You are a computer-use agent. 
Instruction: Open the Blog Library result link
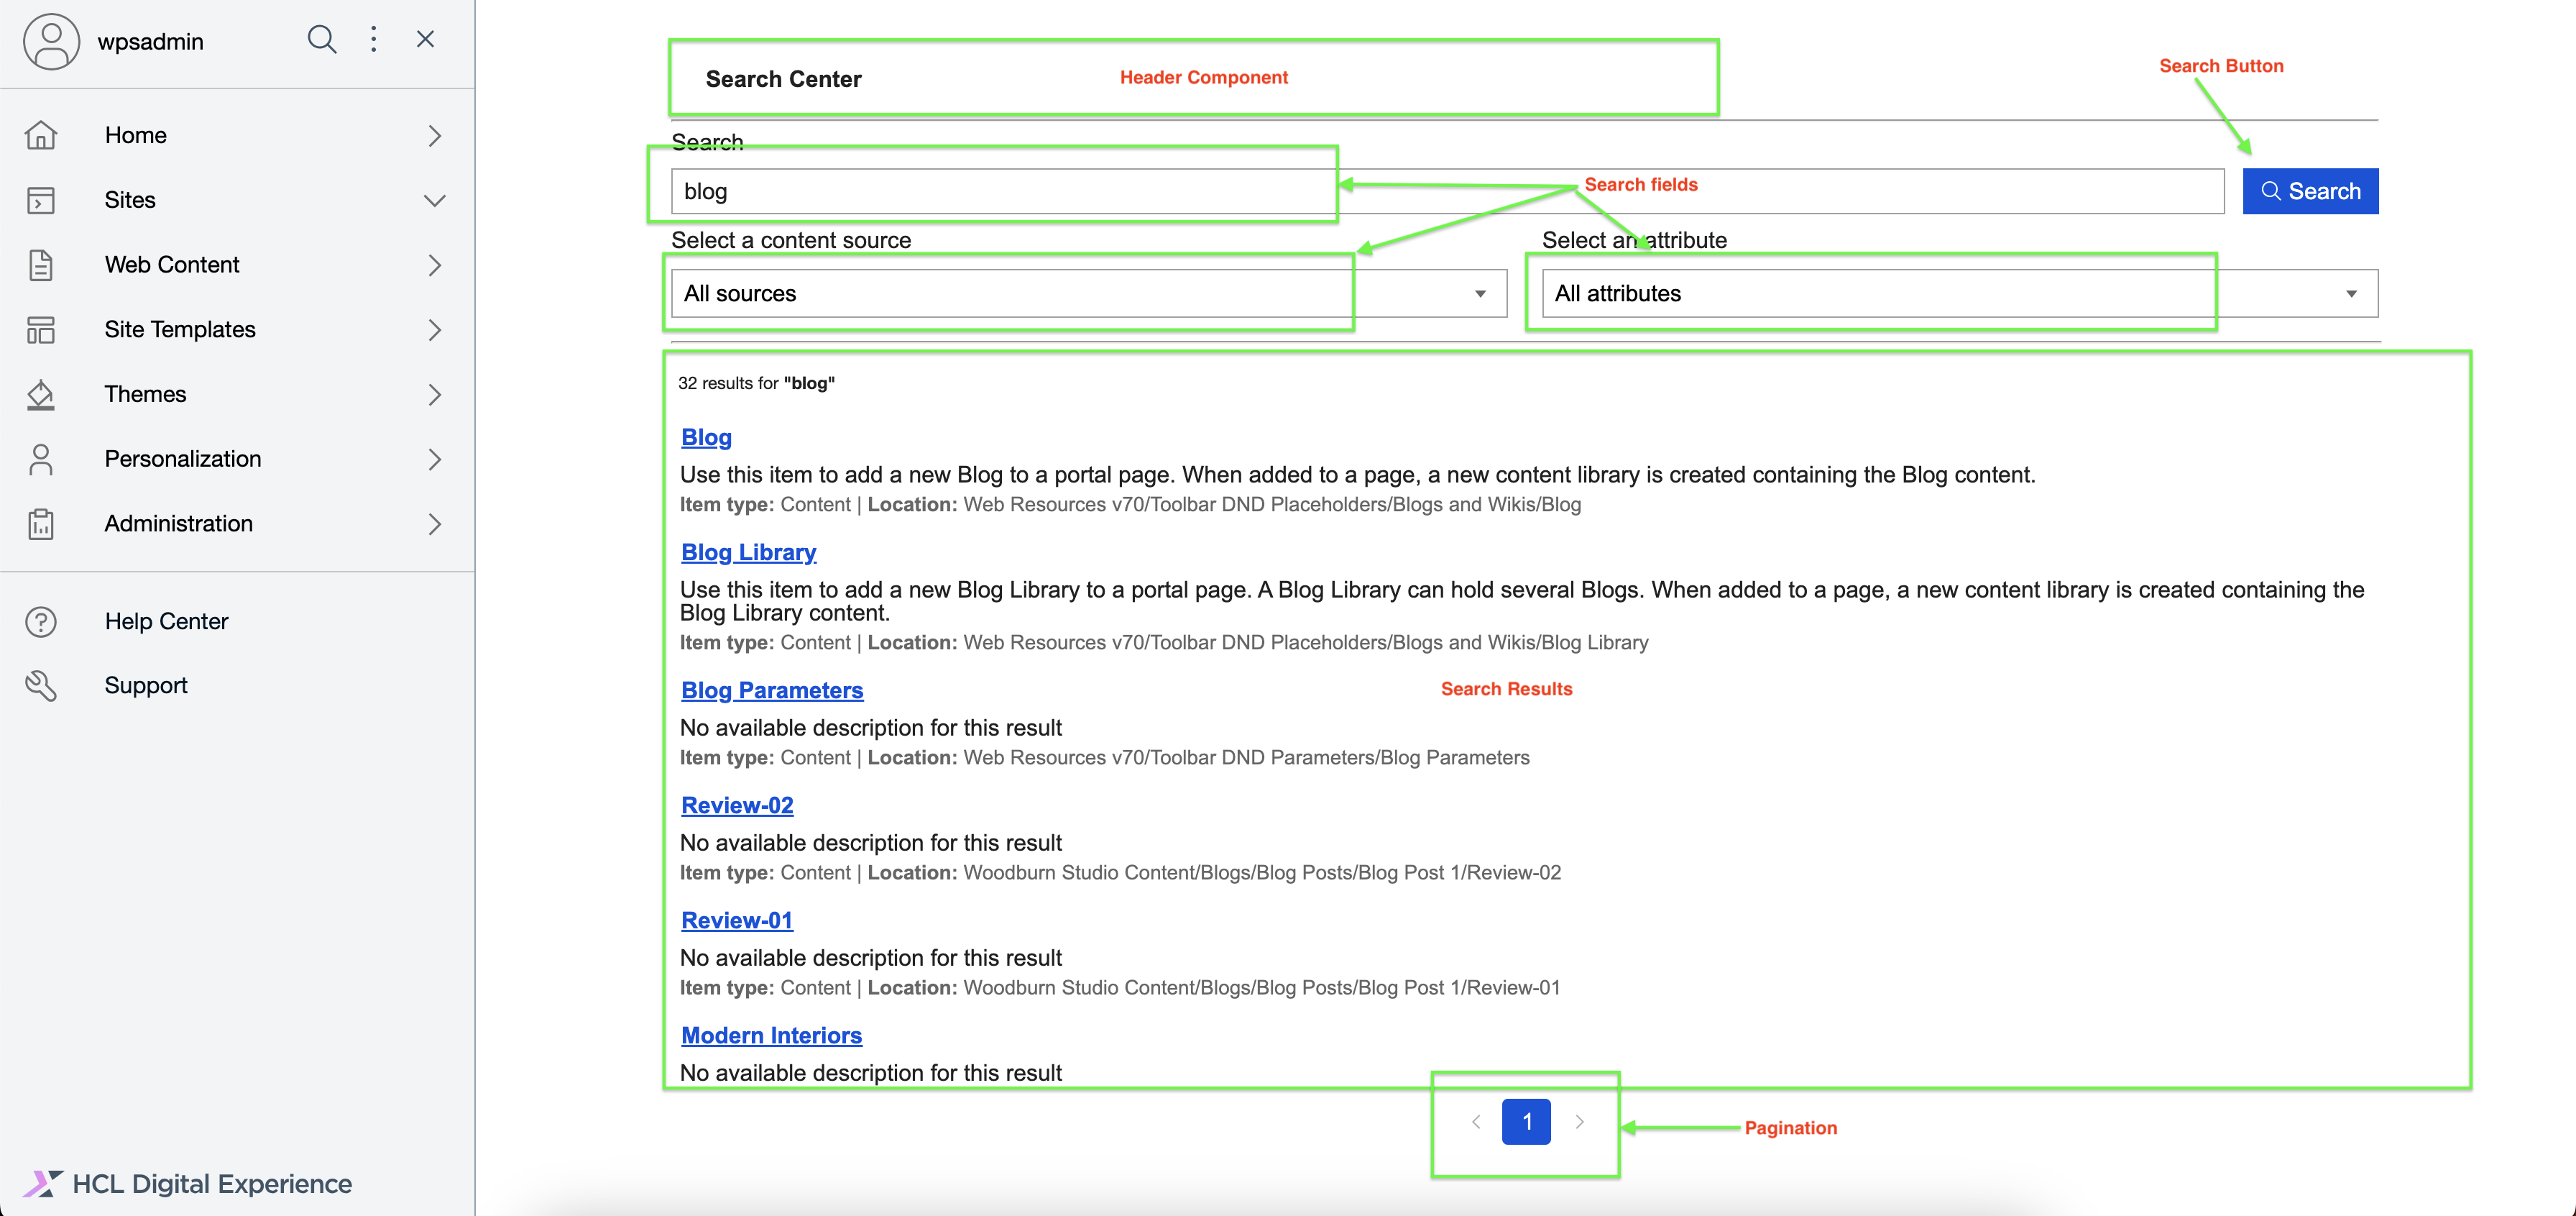748,552
